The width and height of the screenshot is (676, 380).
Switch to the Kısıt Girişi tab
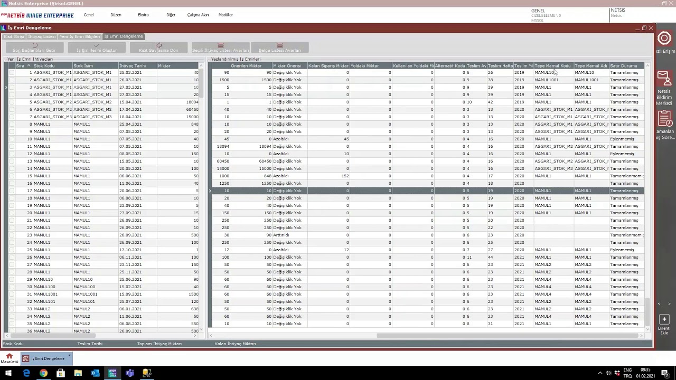click(14, 36)
